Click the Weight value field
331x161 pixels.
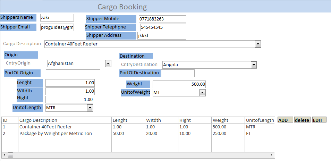179,84
